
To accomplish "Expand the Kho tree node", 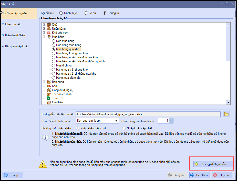I will (x=44, y=86).
